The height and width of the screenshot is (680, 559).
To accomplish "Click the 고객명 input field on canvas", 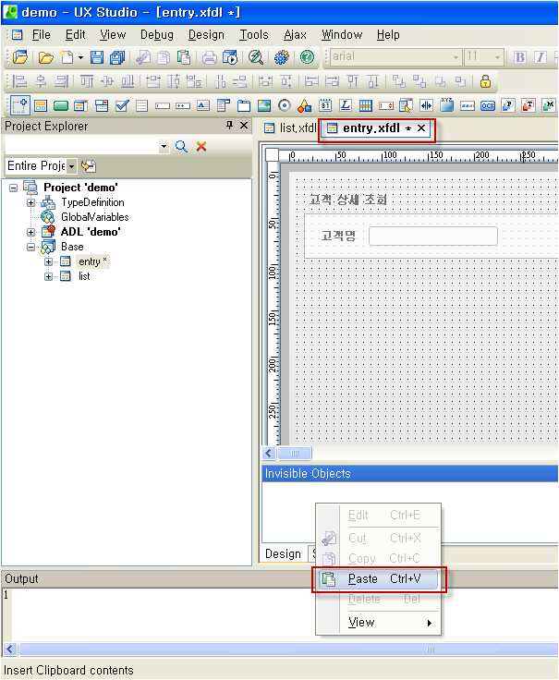I will (x=432, y=236).
